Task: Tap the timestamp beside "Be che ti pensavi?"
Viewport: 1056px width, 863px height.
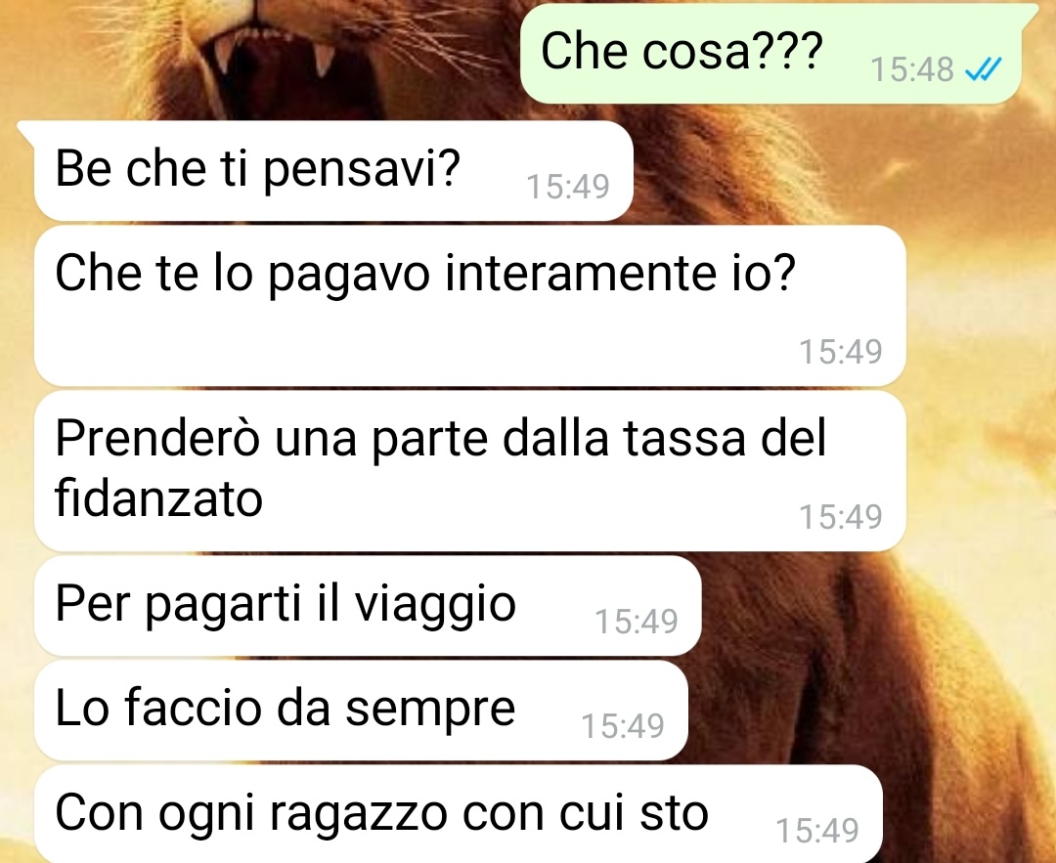Action: pos(568,187)
